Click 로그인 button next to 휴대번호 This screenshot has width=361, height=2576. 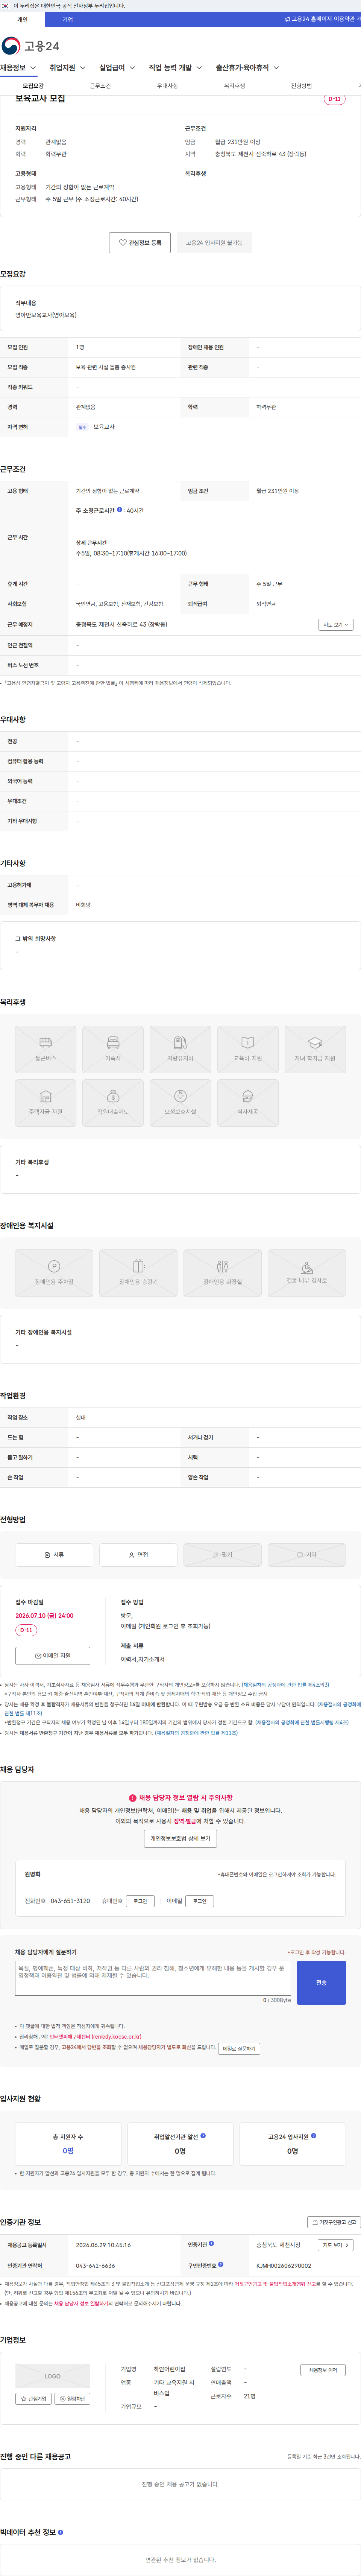[x=140, y=1901]
